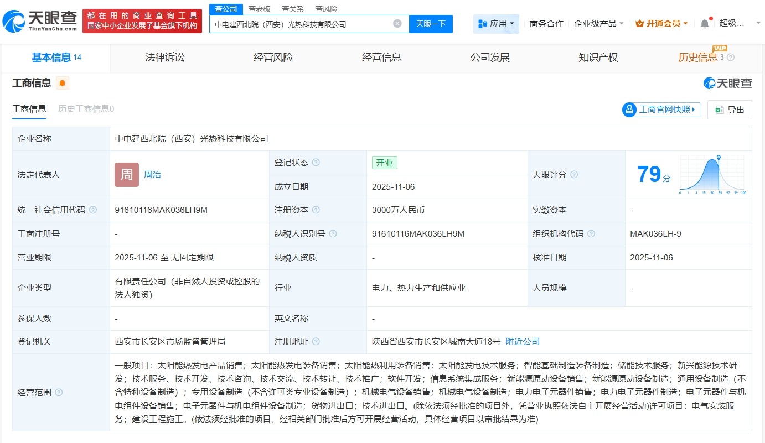Switch to the 法律诉讼 tab

(x=164, y=57)
